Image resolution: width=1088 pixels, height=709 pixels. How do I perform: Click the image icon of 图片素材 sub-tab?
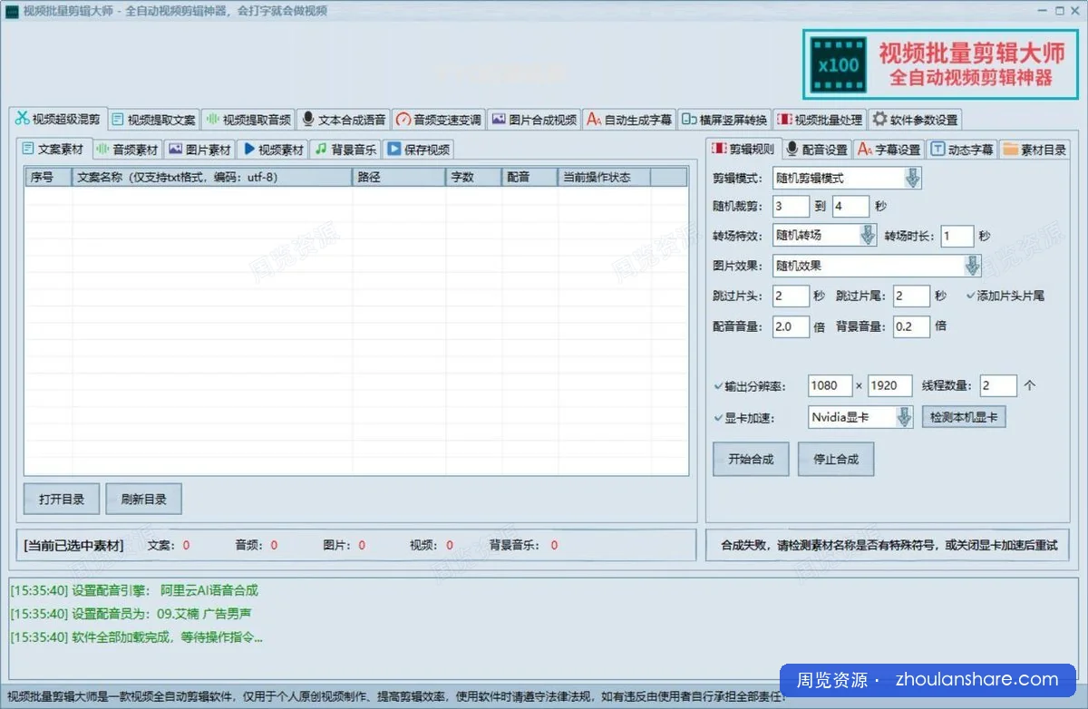[x=176, y=149]
